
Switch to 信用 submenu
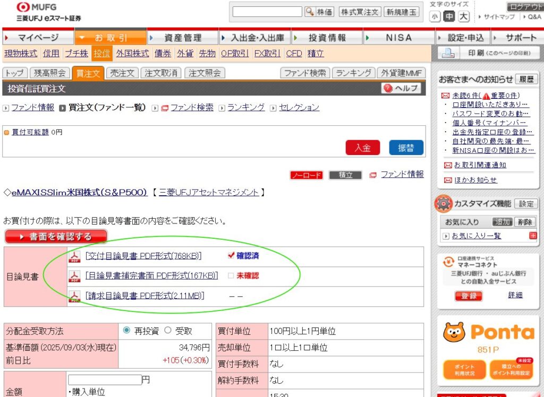(x=51, y=54)
